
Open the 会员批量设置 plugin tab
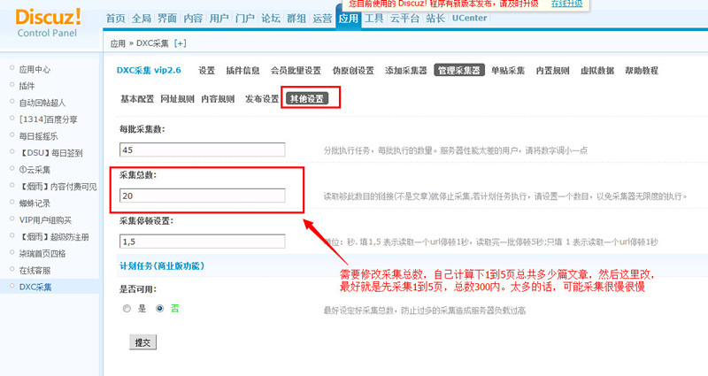296,71
